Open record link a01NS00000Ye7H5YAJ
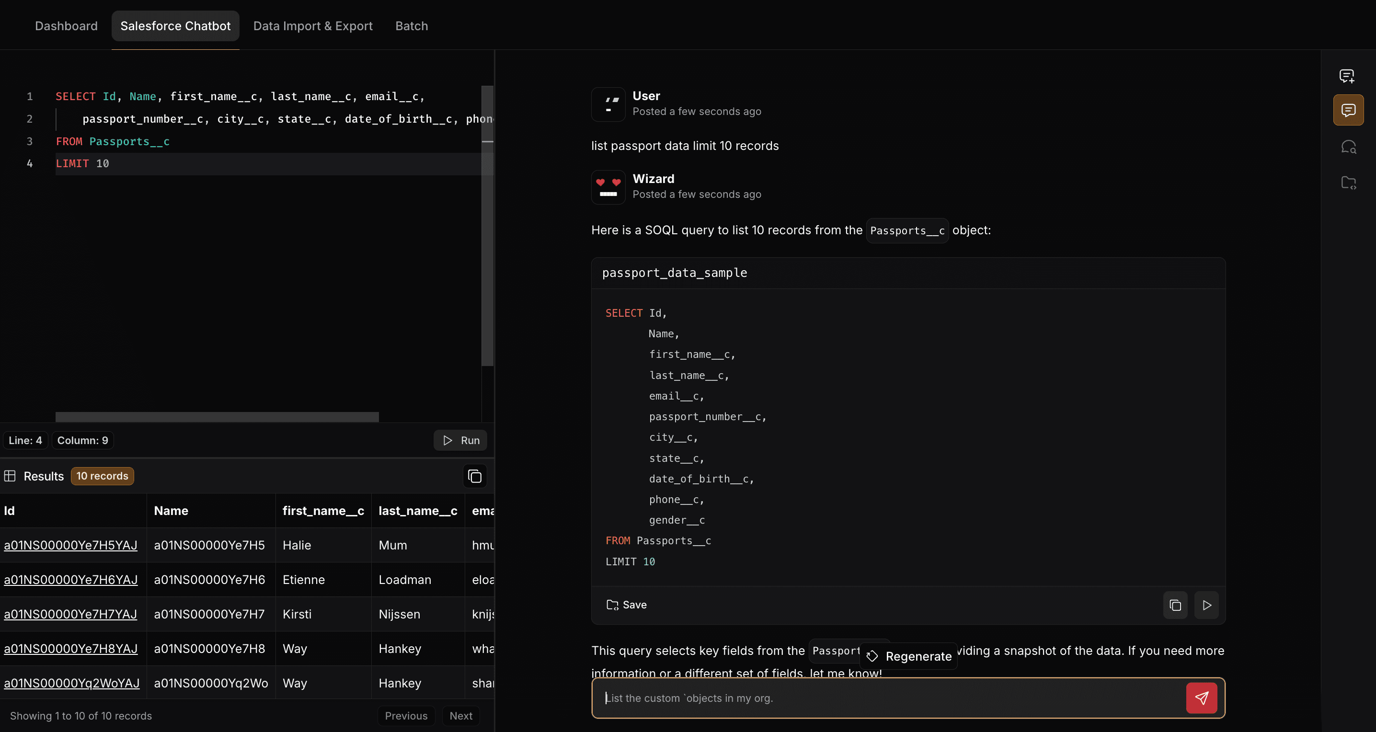The image size is (1376, 732). coord(70,545)
